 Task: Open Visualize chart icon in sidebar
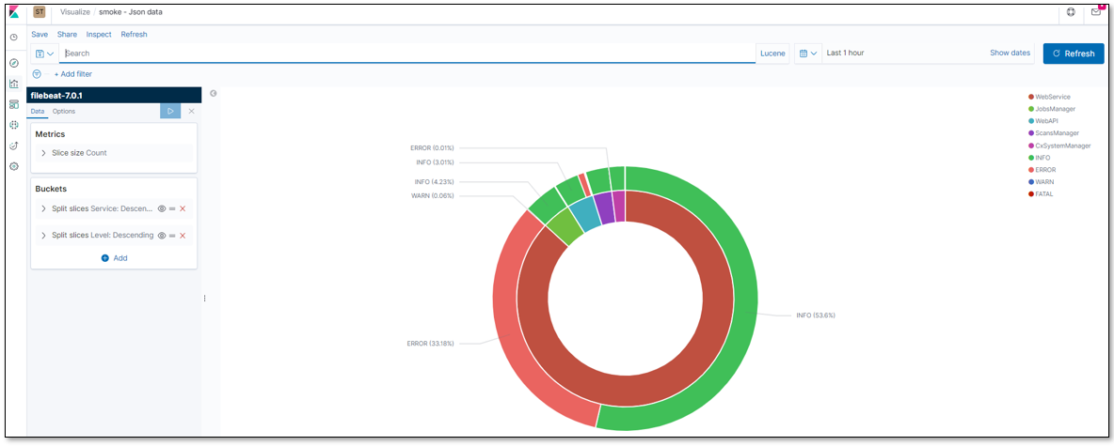tap(13, 84)
